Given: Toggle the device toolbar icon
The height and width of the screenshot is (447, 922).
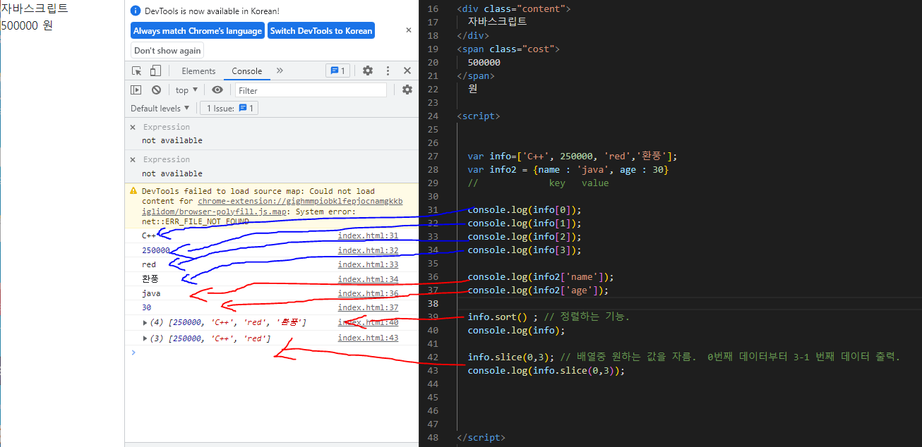Looking at the screenshot, I should (155, 71).
